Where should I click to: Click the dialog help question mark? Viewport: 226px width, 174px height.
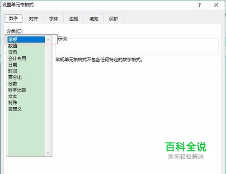coord(199,5)
